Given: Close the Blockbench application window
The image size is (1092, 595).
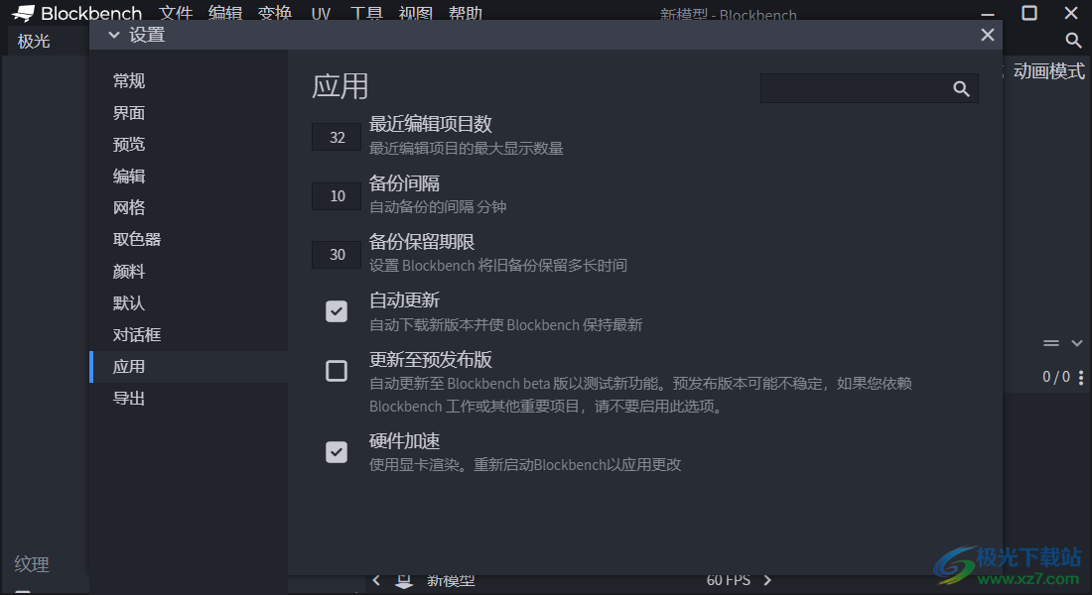Looking at the screenshot, I should click(1071, 13).
